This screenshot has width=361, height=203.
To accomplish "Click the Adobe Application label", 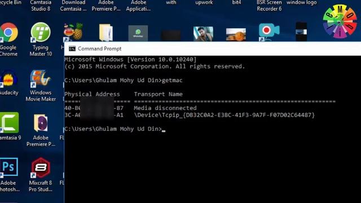I will click(x=138, y=6).
